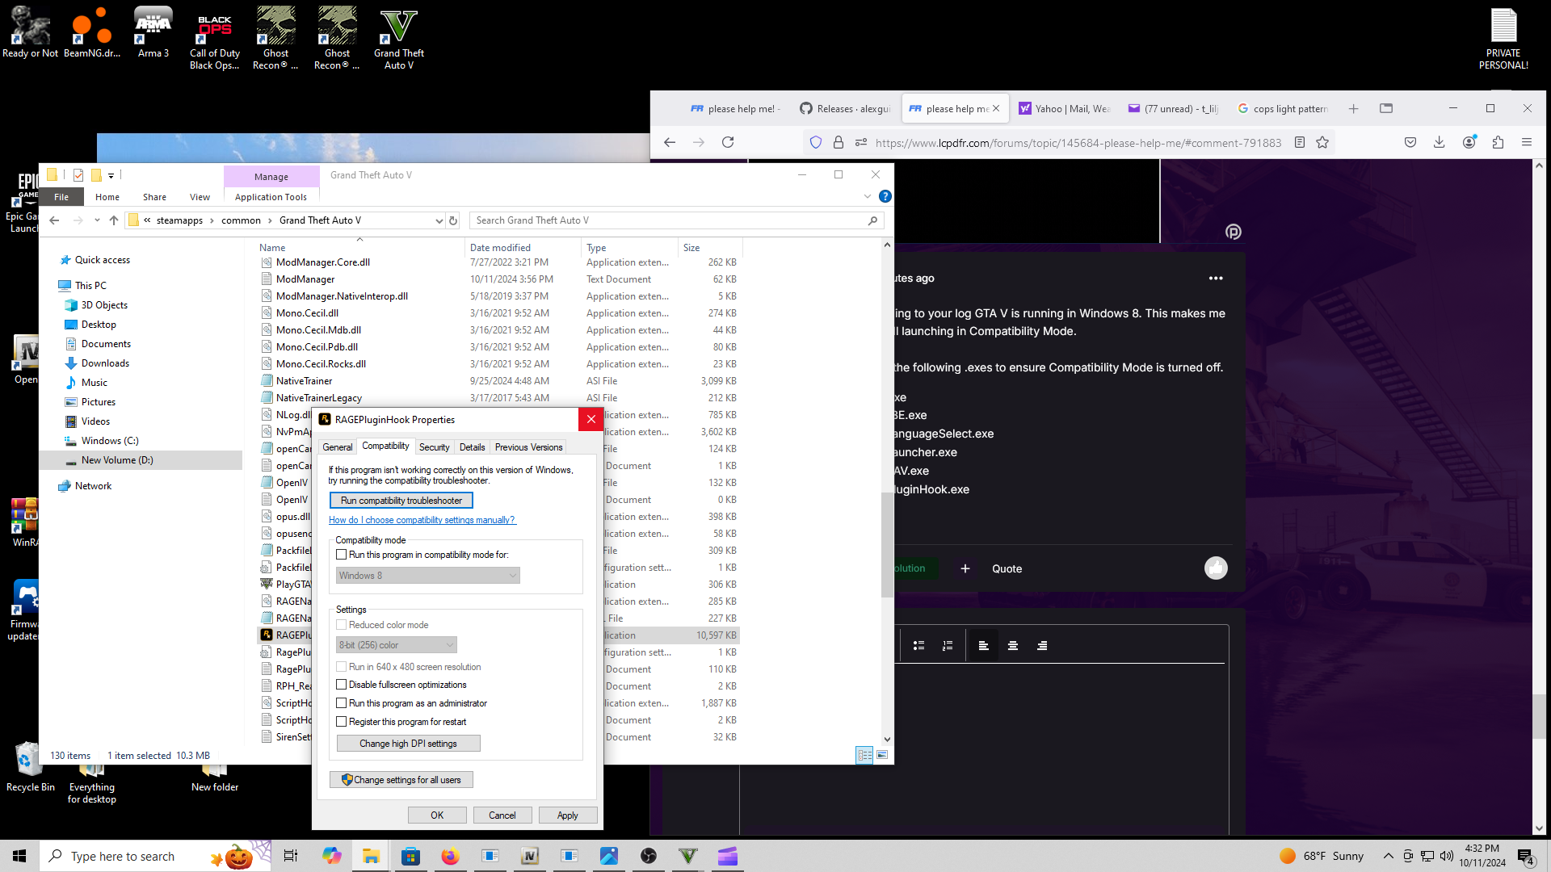Expand the explorer ribbon chevron
This screenshot has height=872, width=1551.
[868, 196]
